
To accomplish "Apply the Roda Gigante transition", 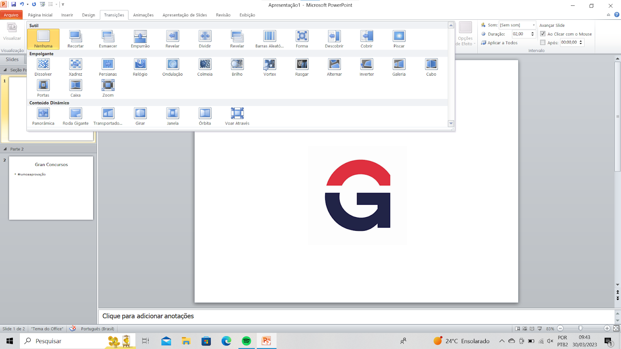I will tap(75, 116).
